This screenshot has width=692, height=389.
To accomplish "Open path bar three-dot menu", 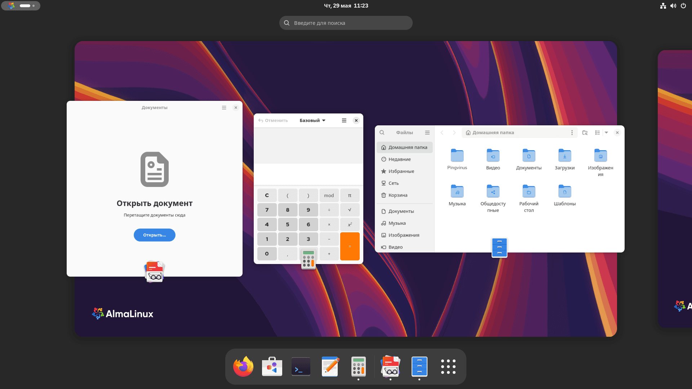I will click(572, 133).
